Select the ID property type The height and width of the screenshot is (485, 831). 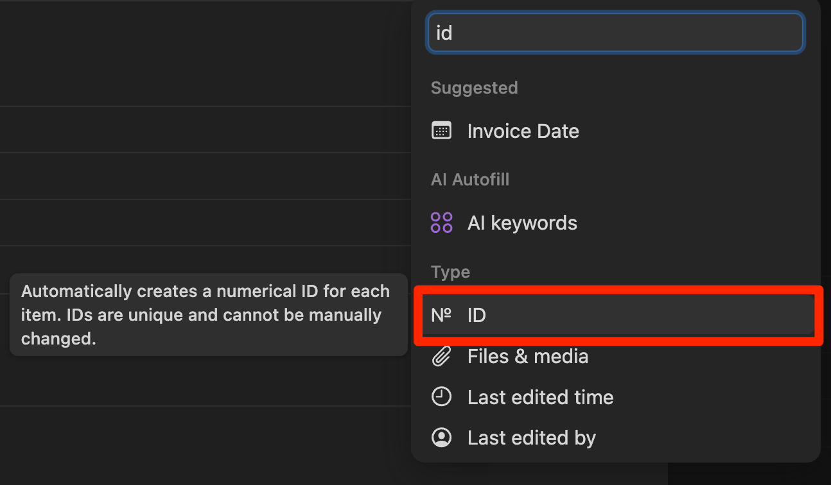pyautogui.click(x=477, y=315)
